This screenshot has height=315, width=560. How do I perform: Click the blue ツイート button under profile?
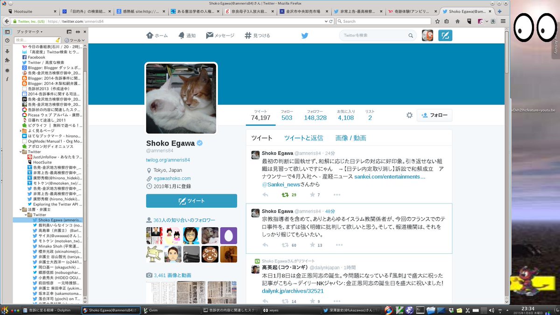click(x=191, y=201)
